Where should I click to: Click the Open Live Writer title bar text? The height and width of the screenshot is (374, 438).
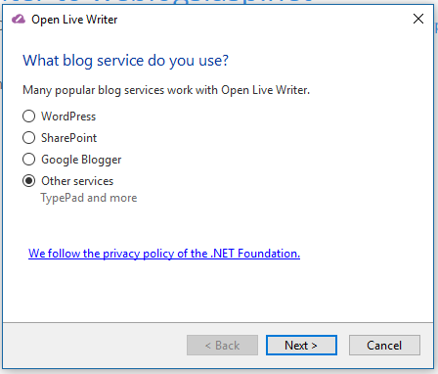point(74,20)
